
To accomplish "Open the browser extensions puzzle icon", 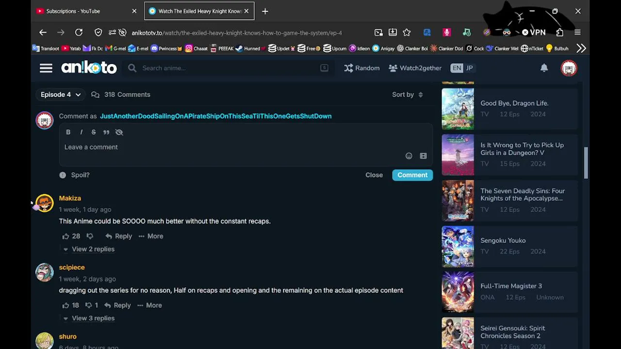I will tap(560, 32).
